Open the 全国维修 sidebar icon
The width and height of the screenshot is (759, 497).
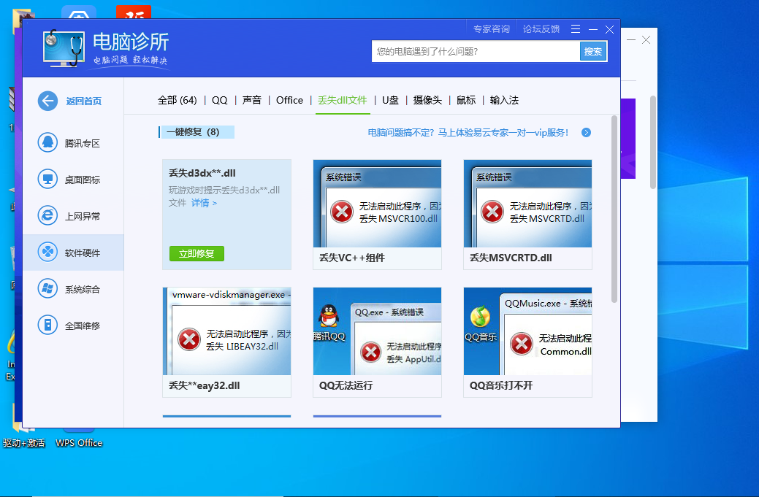tap(48, 325)
